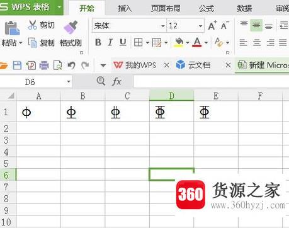Print using the printer icon
The image size is (289, 228).
pyautogui.click(x=44, y=66)
